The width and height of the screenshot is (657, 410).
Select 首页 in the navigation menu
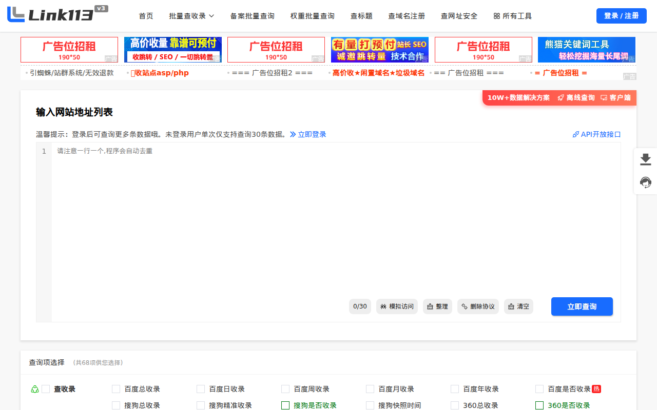pyautogui.click(x=146, y=16)
